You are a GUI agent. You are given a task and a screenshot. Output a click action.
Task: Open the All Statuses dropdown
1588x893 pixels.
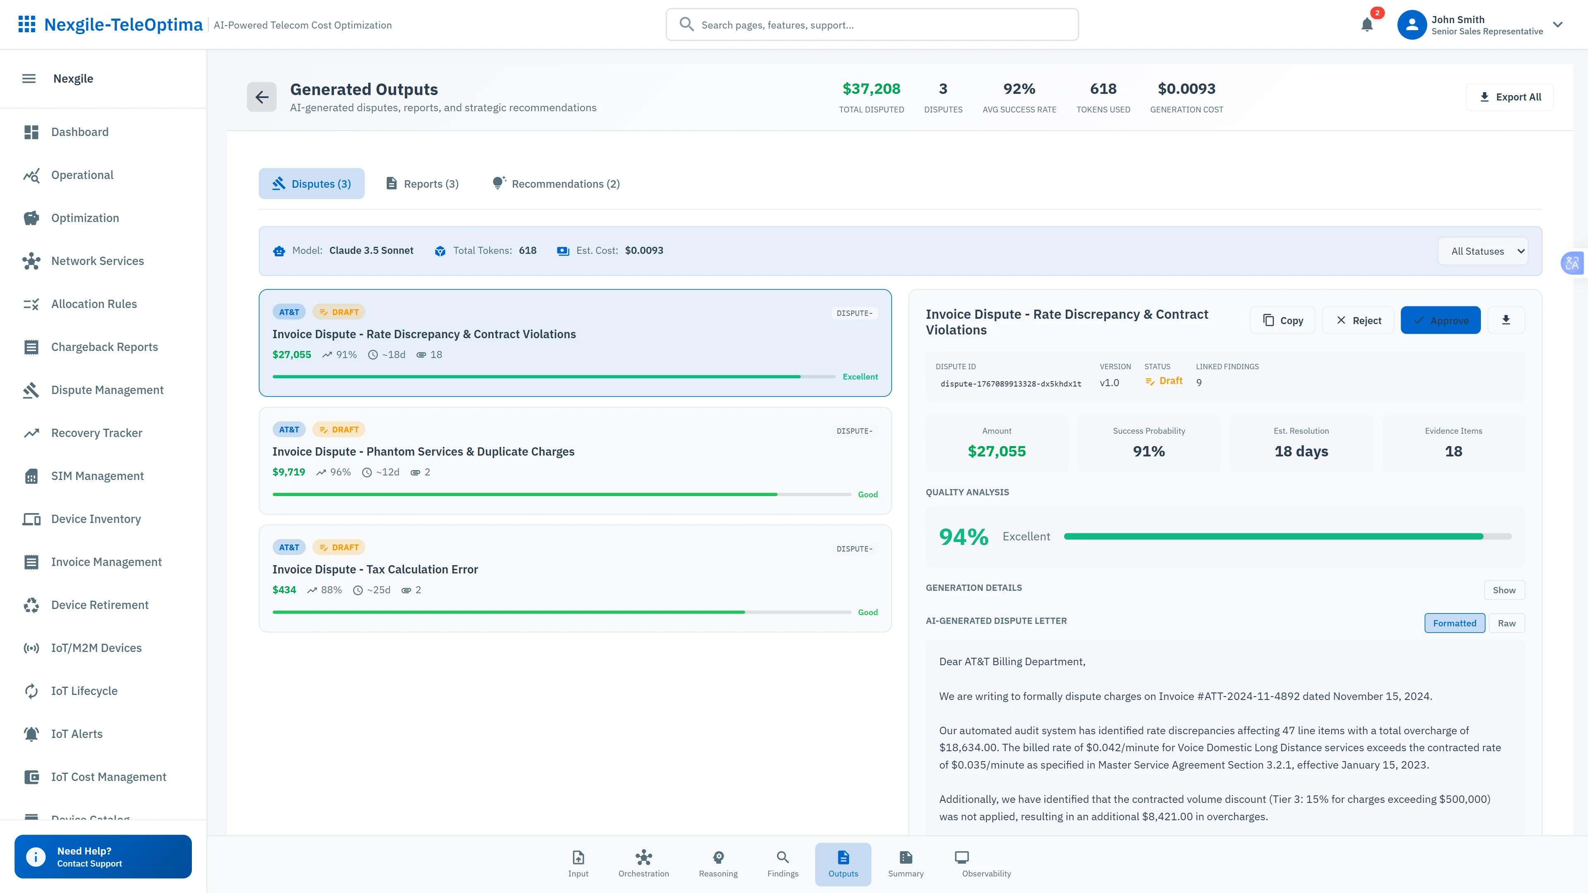point(1483,251)
